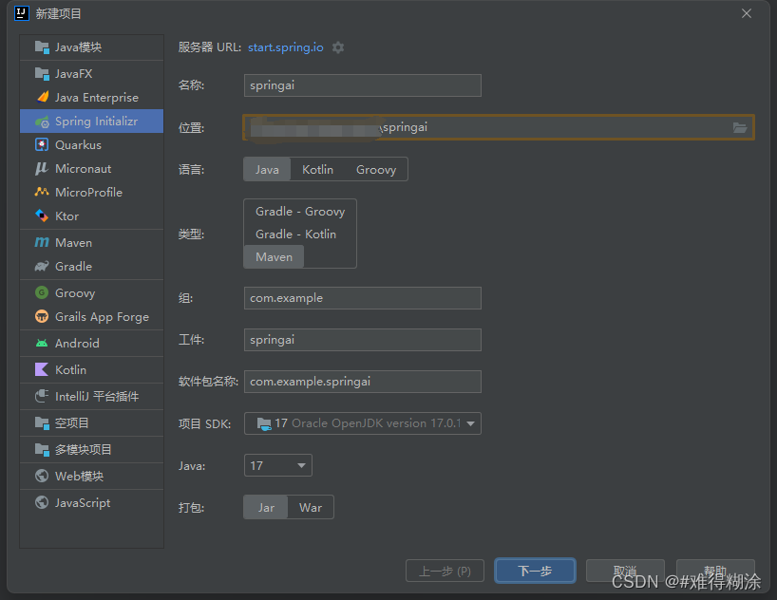
Task: Select Kotlin K icon in sidebar
Action: click(42, 369)
